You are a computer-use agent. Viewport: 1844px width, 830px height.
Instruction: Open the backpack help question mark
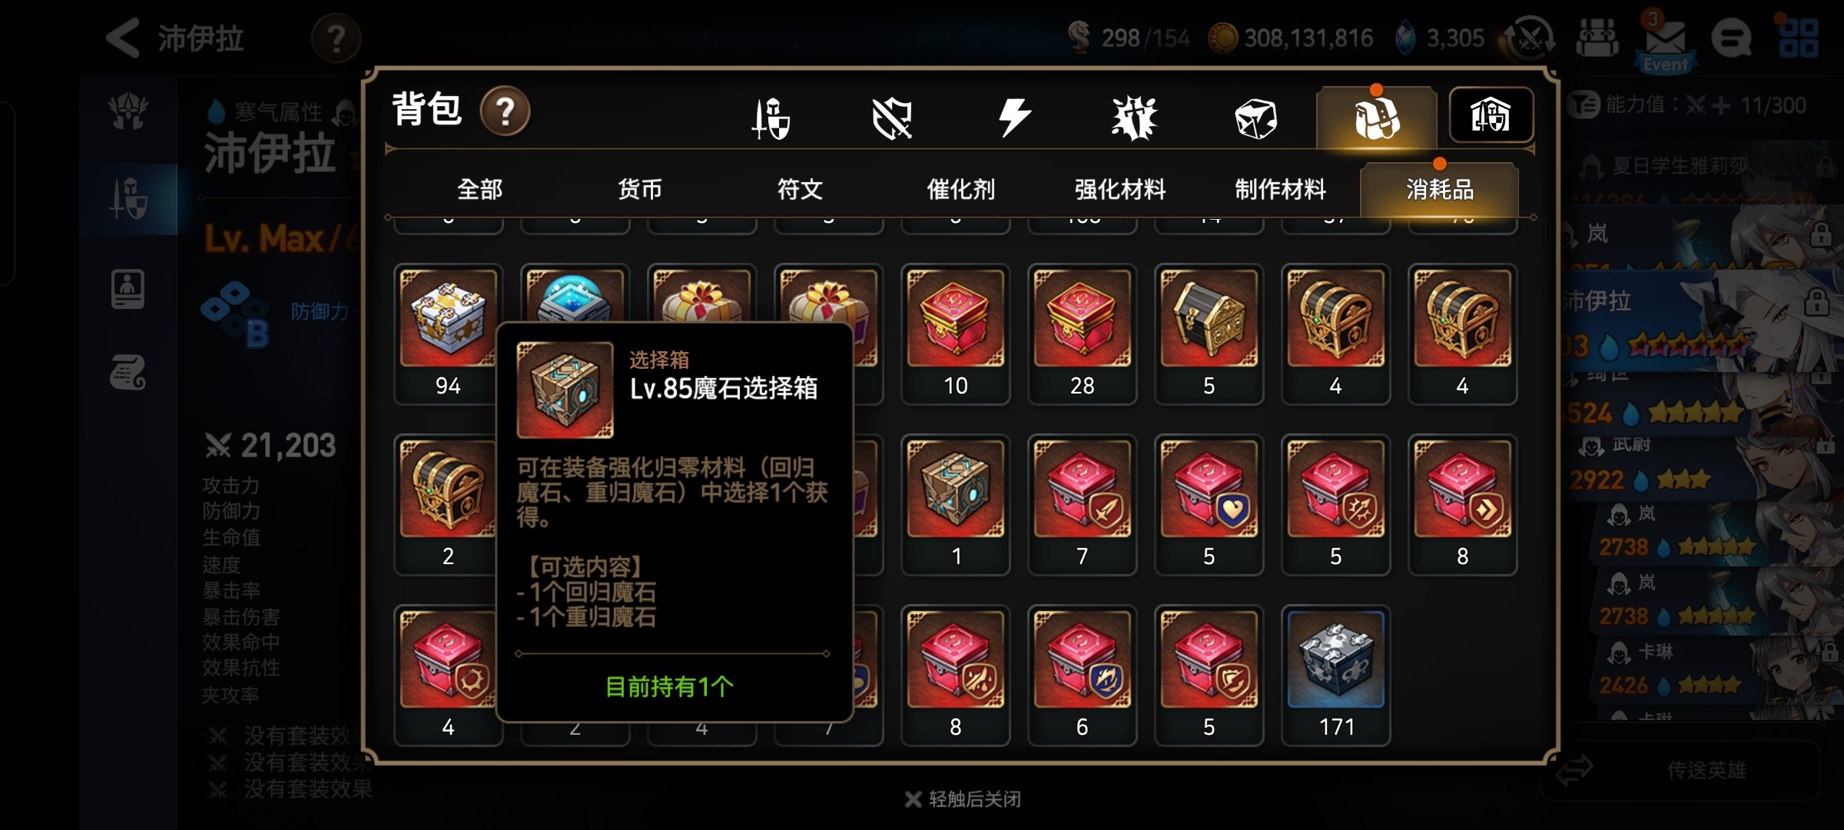505,111
